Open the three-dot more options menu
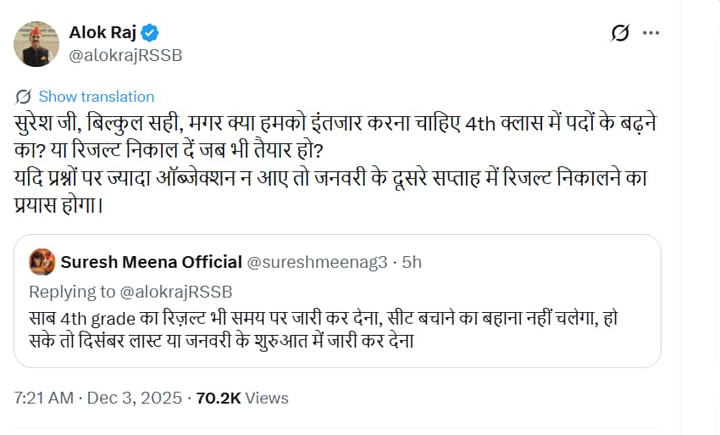 [x=651, y=33]
